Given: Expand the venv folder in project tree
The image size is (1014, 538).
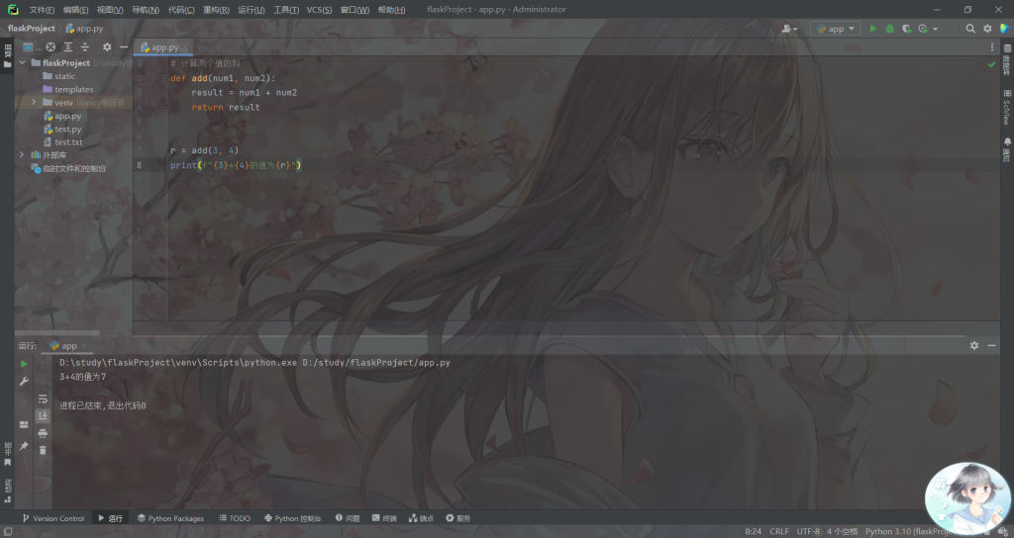Looking at the screenshot, I should coord(34,102).
